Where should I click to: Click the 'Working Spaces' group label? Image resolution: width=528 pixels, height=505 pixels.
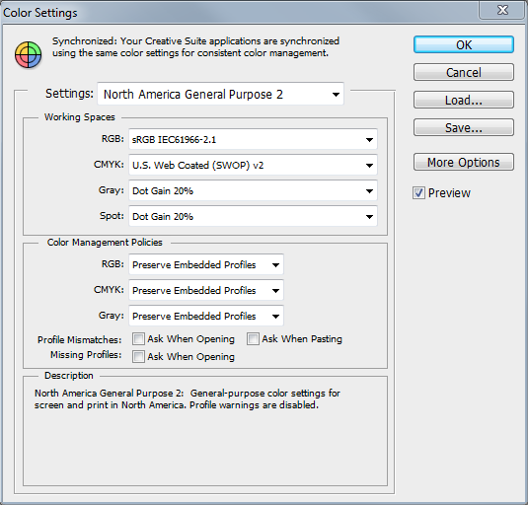coord(80,117)
